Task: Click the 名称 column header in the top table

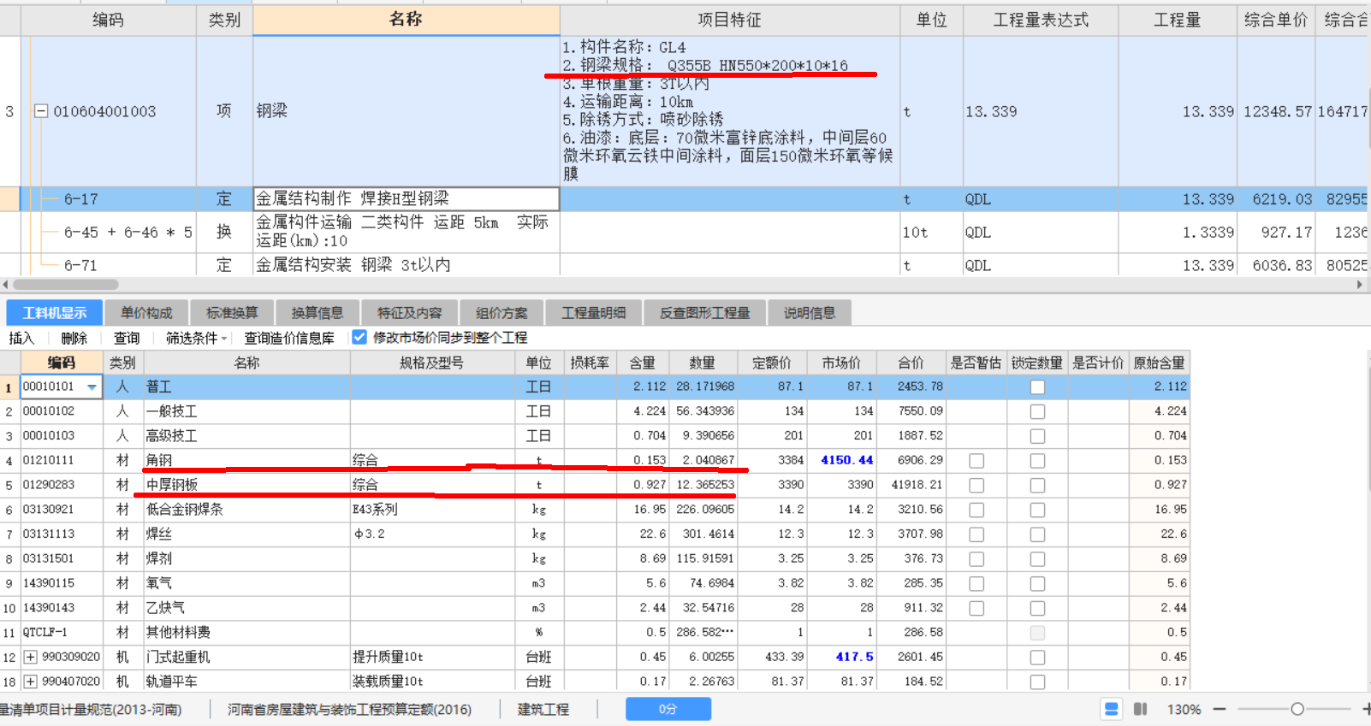Action: click(x=407, y=20)
